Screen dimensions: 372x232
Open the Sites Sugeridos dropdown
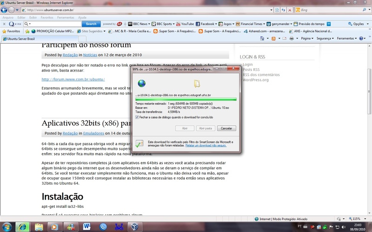click(104, 31)
